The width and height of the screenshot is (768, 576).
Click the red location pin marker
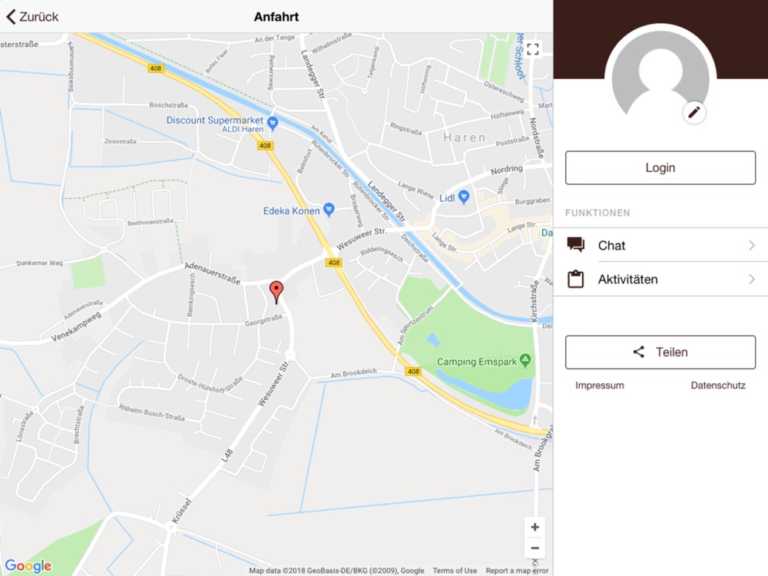276,292
